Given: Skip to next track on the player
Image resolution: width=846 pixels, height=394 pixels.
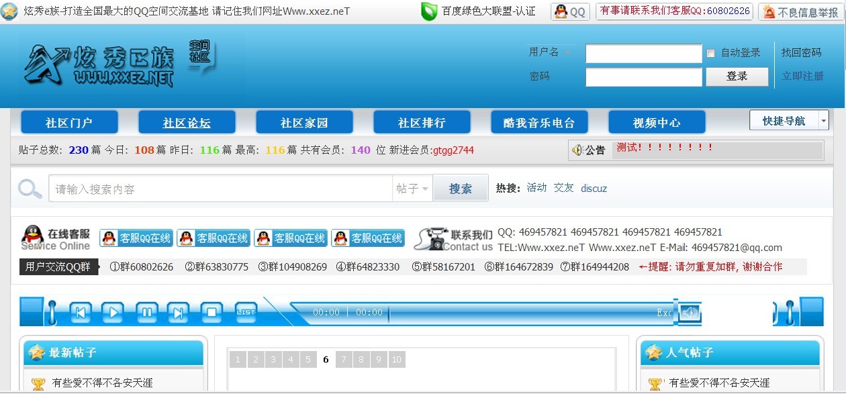Looking at the screenshot, I should (179, 312).
